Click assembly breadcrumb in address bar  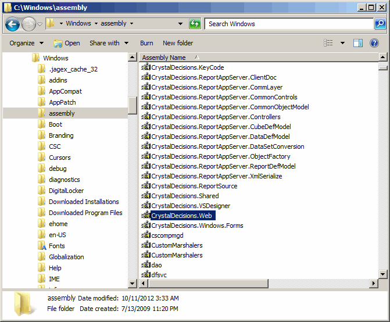coord(113,23)
